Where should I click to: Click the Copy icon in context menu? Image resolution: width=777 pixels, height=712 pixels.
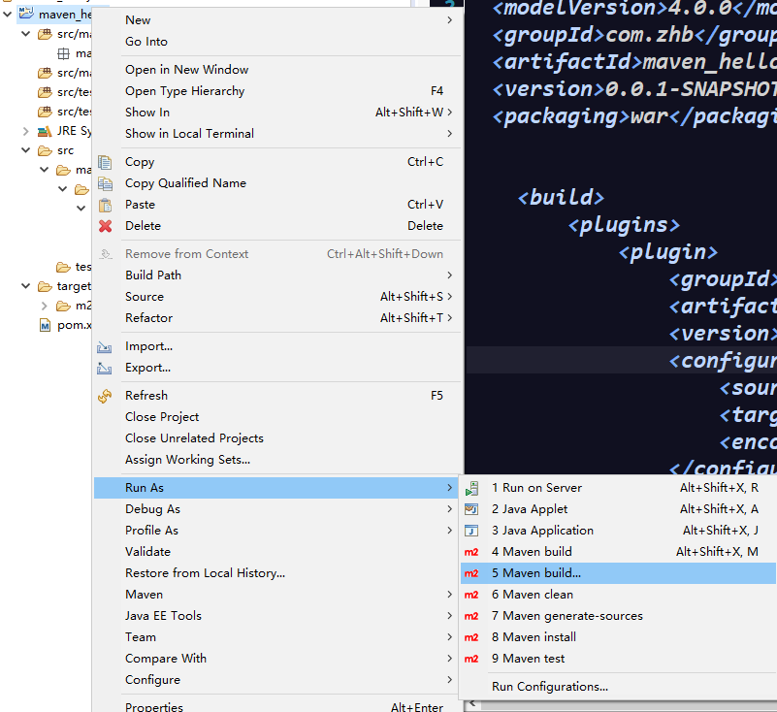coord(105,162)
